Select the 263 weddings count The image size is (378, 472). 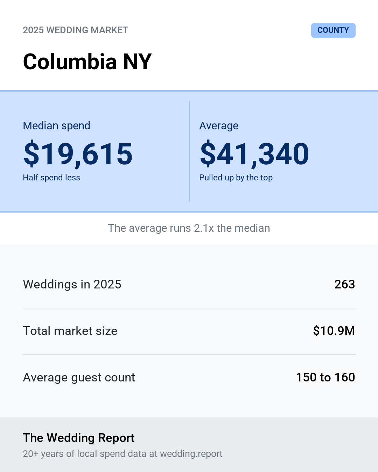pyautogui.click(x=344, y=284)
